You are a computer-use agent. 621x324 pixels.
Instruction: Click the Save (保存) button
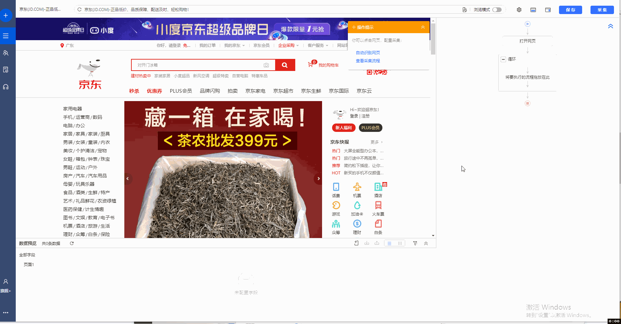point(570,10)
